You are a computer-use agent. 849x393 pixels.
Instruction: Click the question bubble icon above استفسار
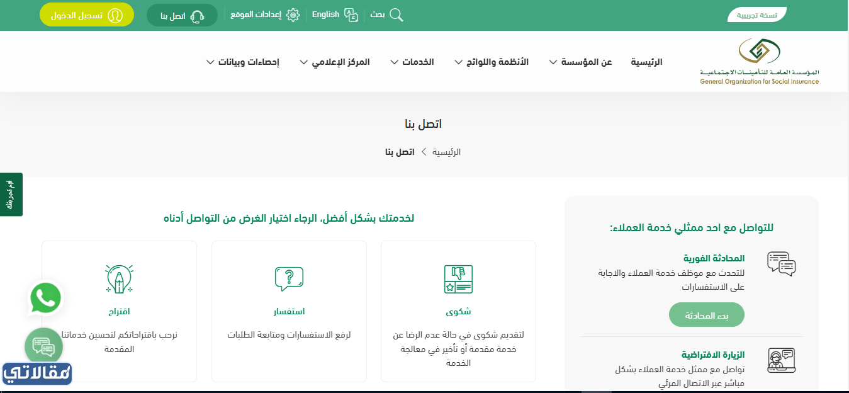(289, 279)
